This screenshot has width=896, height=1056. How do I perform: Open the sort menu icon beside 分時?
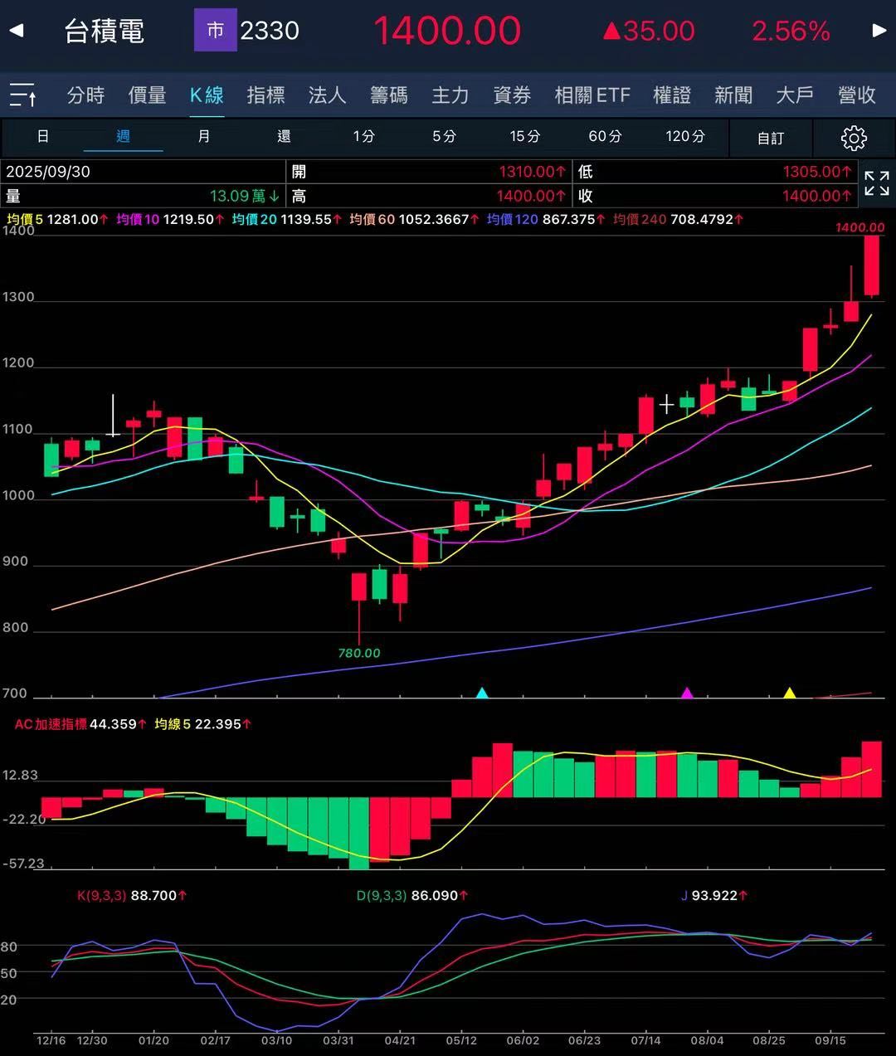tap(22, 95)
